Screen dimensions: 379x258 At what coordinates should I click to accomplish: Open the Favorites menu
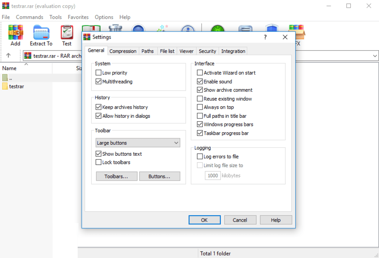78,17
